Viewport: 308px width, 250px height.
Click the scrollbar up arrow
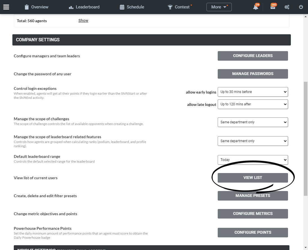pos(305,17)
